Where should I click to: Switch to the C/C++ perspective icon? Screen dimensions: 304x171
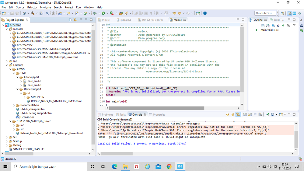[x=289, y=13]
